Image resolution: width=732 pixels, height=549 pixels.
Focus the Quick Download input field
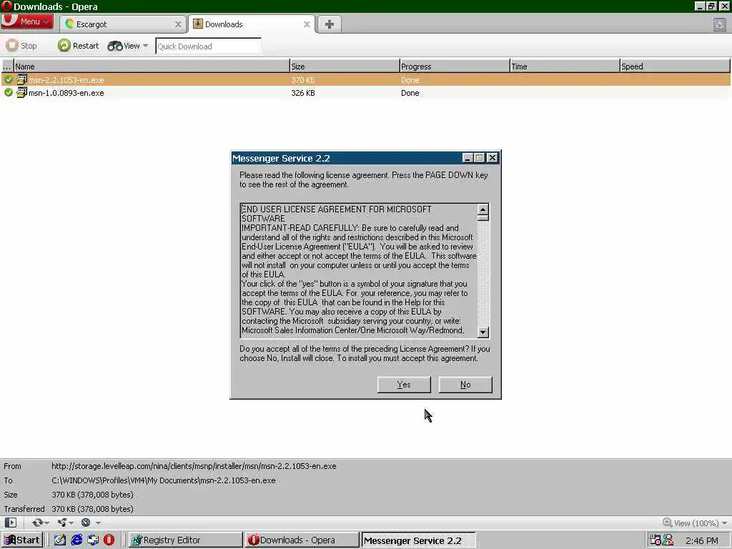[208, 46]
